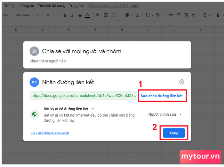Select the share link URL field

tap(83, 96)
